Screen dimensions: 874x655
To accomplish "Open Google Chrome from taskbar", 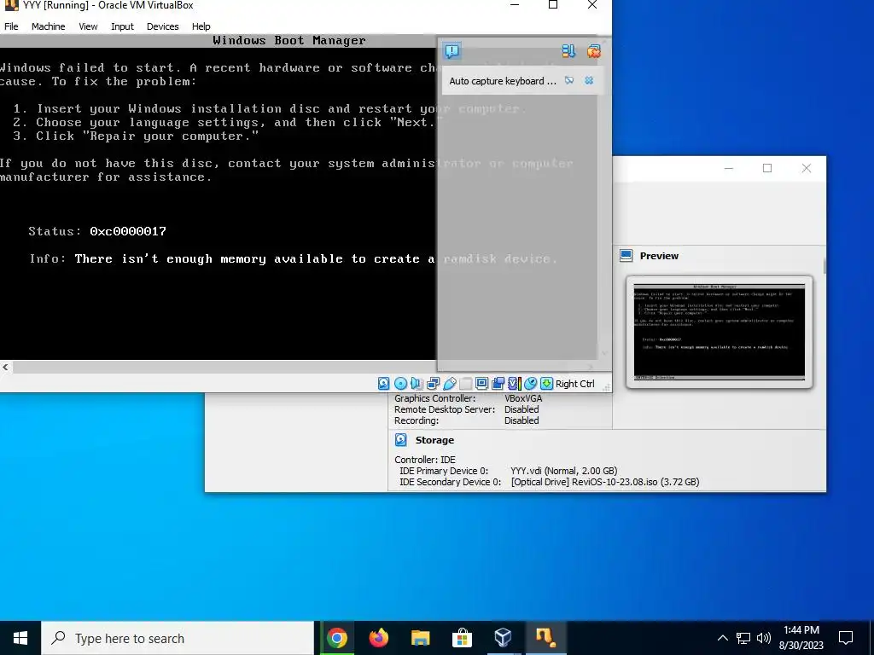I will tap(336, 638).
